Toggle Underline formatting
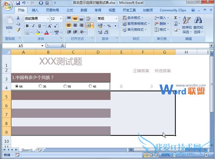The image size is (215, 159). (40, 26)
